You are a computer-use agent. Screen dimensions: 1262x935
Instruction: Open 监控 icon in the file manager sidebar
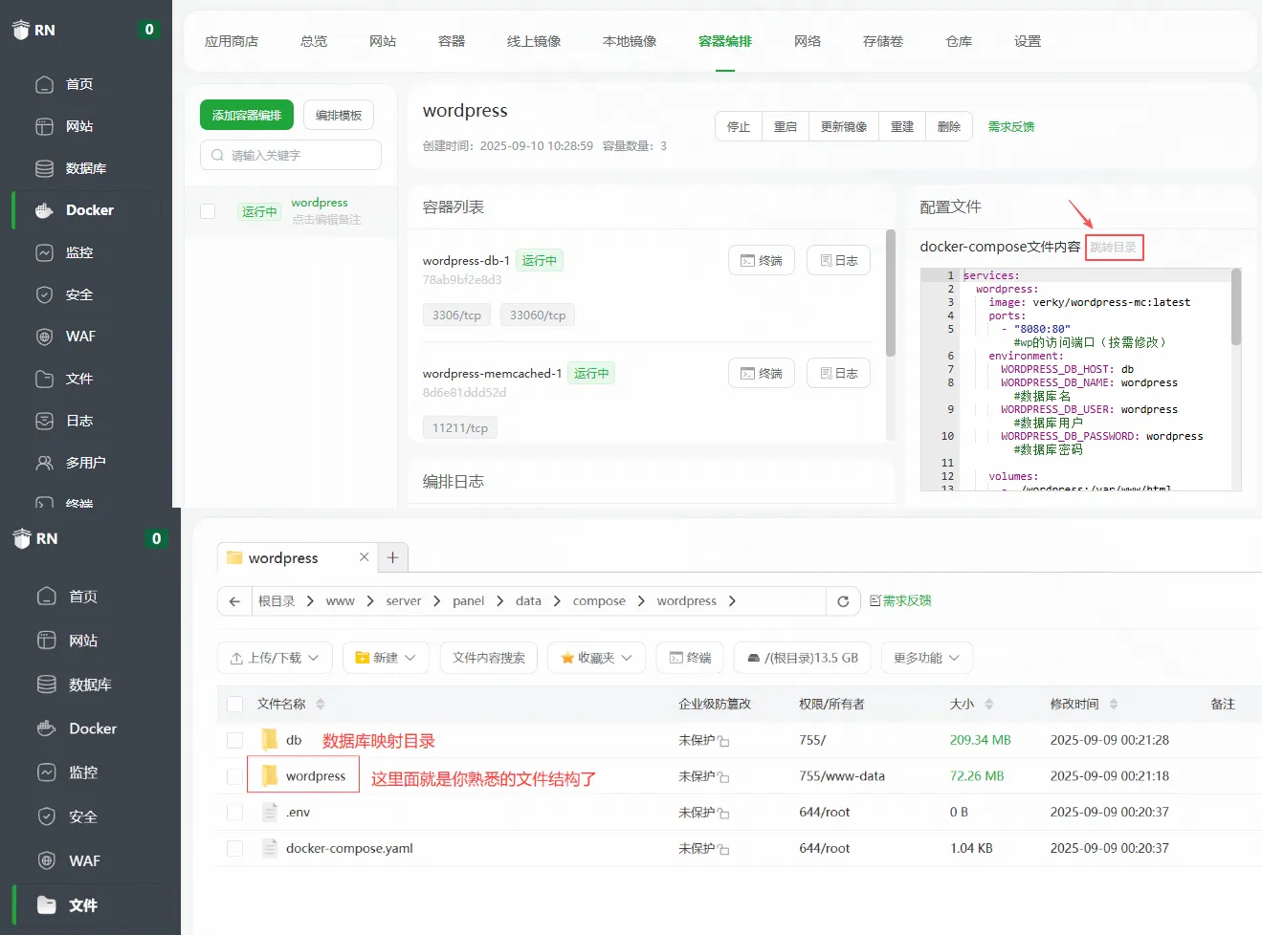tap(47, 772)
